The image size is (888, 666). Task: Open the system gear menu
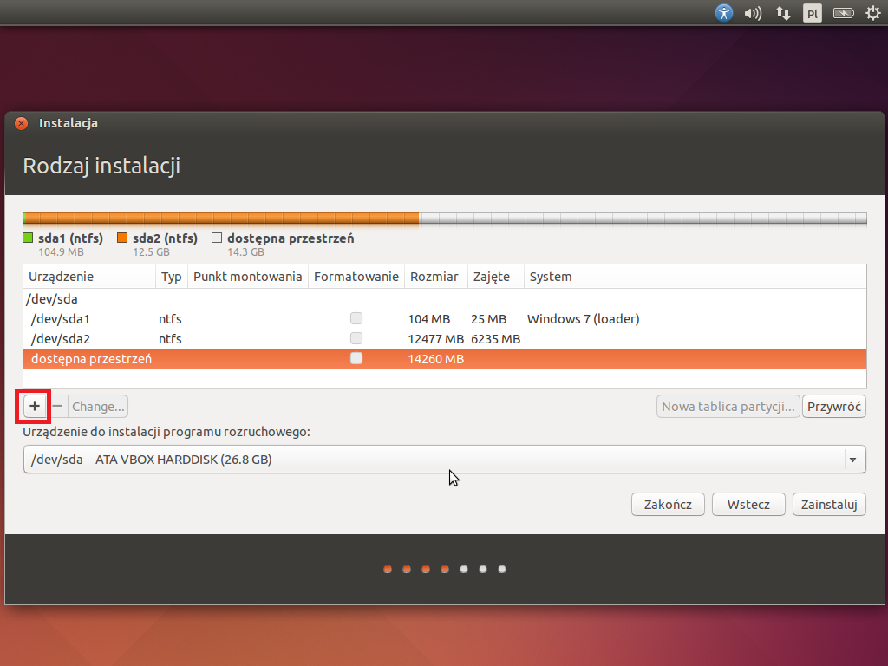tap(873, 12)
